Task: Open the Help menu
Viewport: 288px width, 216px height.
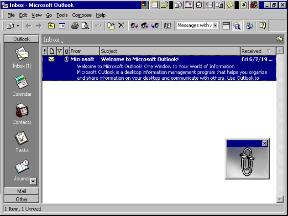Action: point(101,15)
